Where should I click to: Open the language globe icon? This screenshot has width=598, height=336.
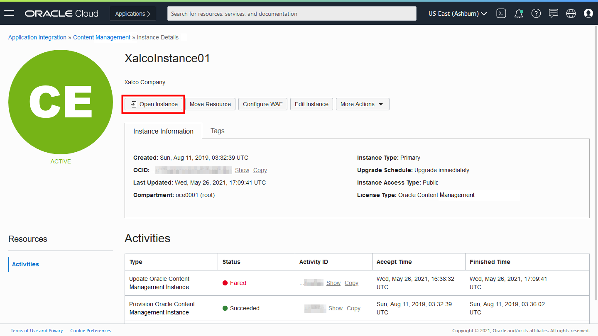pos(571,14)
